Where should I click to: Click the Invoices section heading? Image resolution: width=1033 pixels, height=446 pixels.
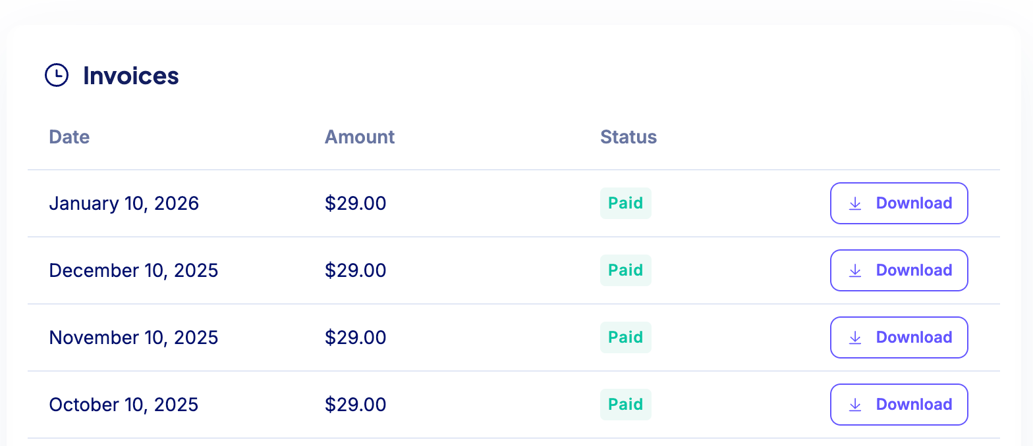pyautogui.click(x=131, y=76)
